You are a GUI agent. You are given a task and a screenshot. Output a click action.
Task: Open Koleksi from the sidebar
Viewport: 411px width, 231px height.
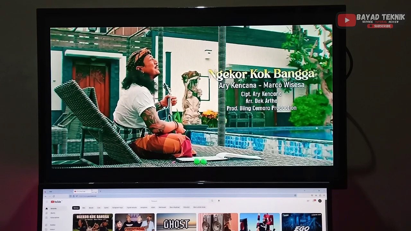coord(53,225)
